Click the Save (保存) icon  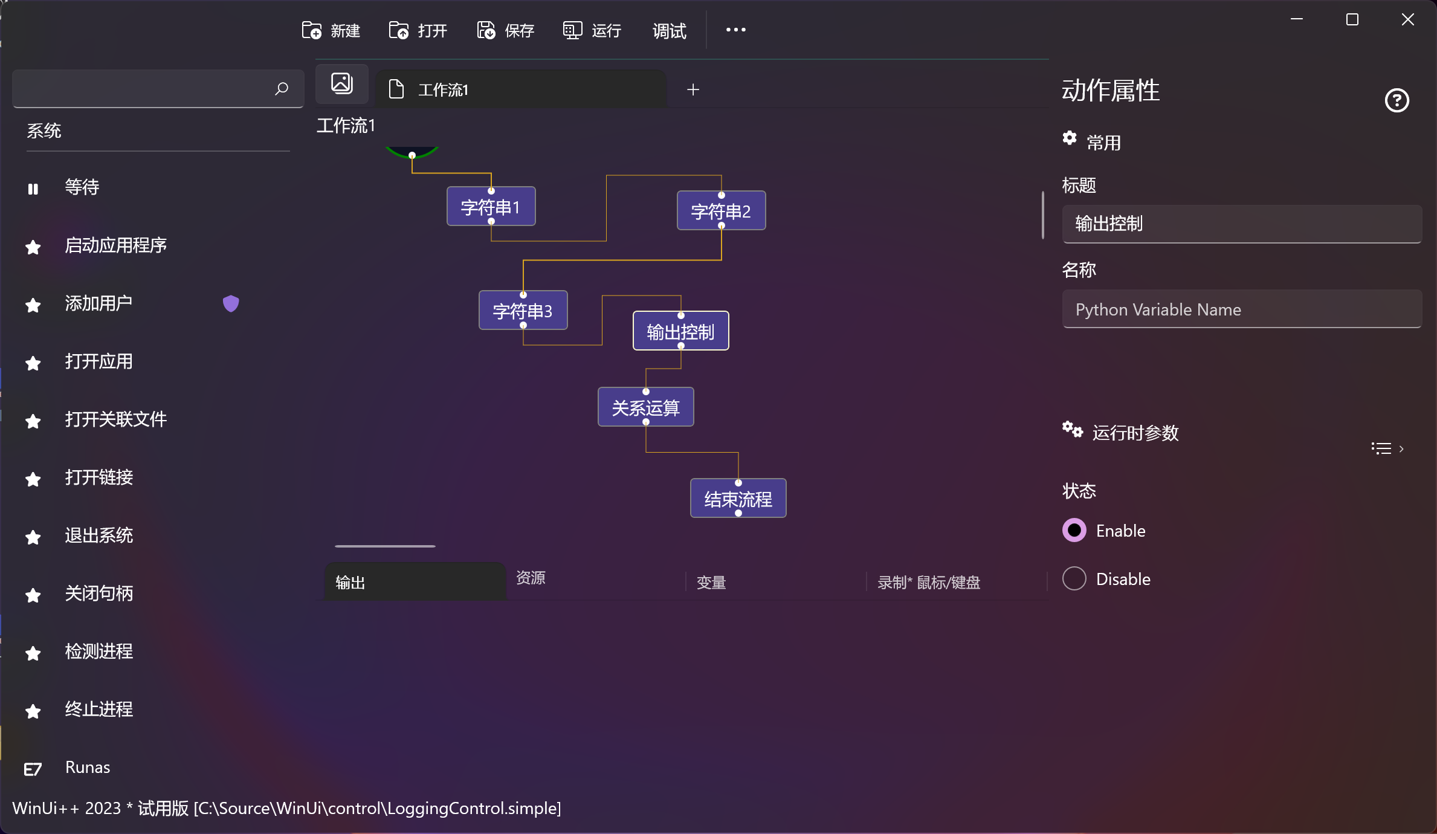tap(486, 30)
